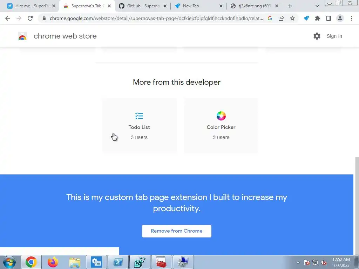Click the Action Center flag tray icon
This screenshot has width=359, height=269.
pyautogui.click(x=307, y=262)
